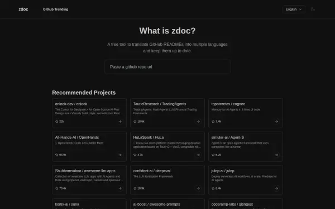335x209 pixels.
Task: Open Shubhamsaboo / awesome-llm-apps project title
Action: pos(85,171)
